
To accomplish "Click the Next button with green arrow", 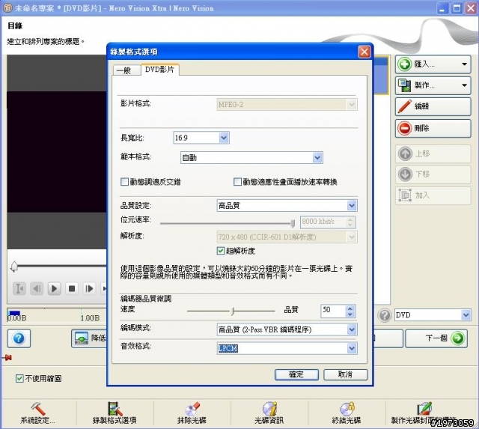I will pyautogui.click(x=436, y=338).
